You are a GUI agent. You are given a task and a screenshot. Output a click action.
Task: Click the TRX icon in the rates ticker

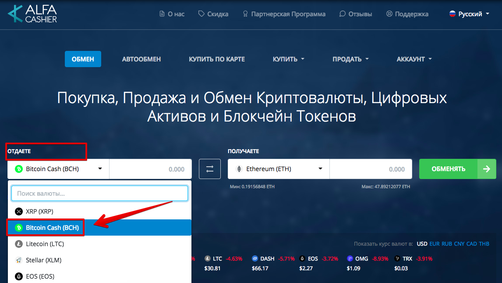coord(397,258)
